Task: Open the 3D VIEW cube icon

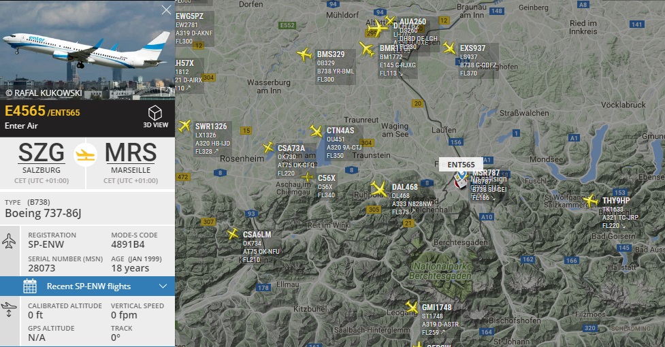Action: click(x=155, y=113)
